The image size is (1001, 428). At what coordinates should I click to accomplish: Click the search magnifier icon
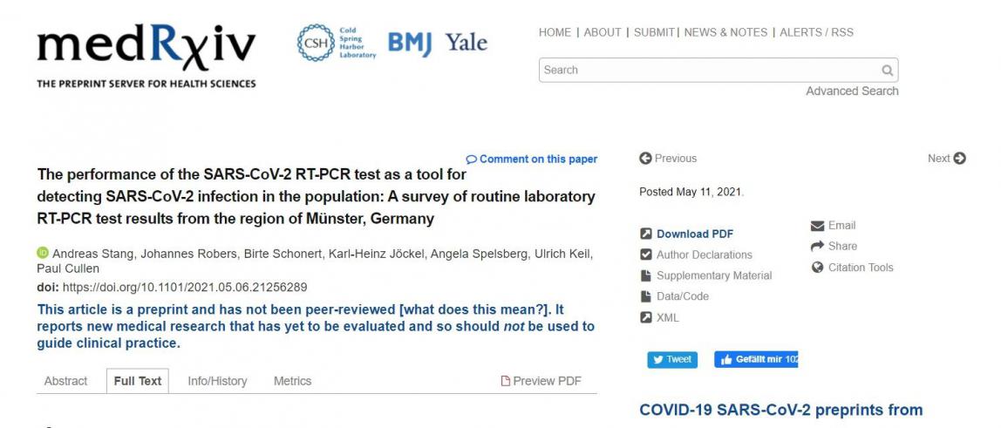click(x=887, y=71)
